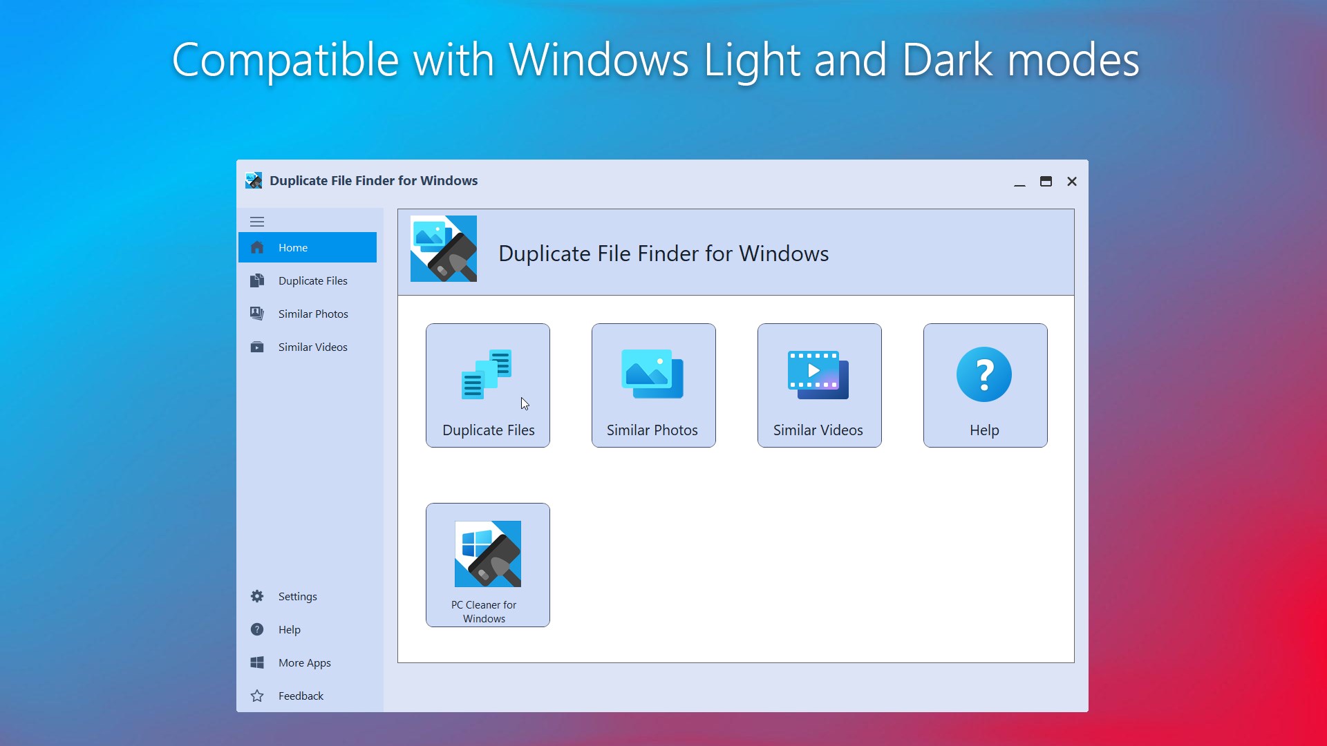Open PC Cleaner for Windows tile
This screenshot has width=1327, height=746.
(488, 565)
